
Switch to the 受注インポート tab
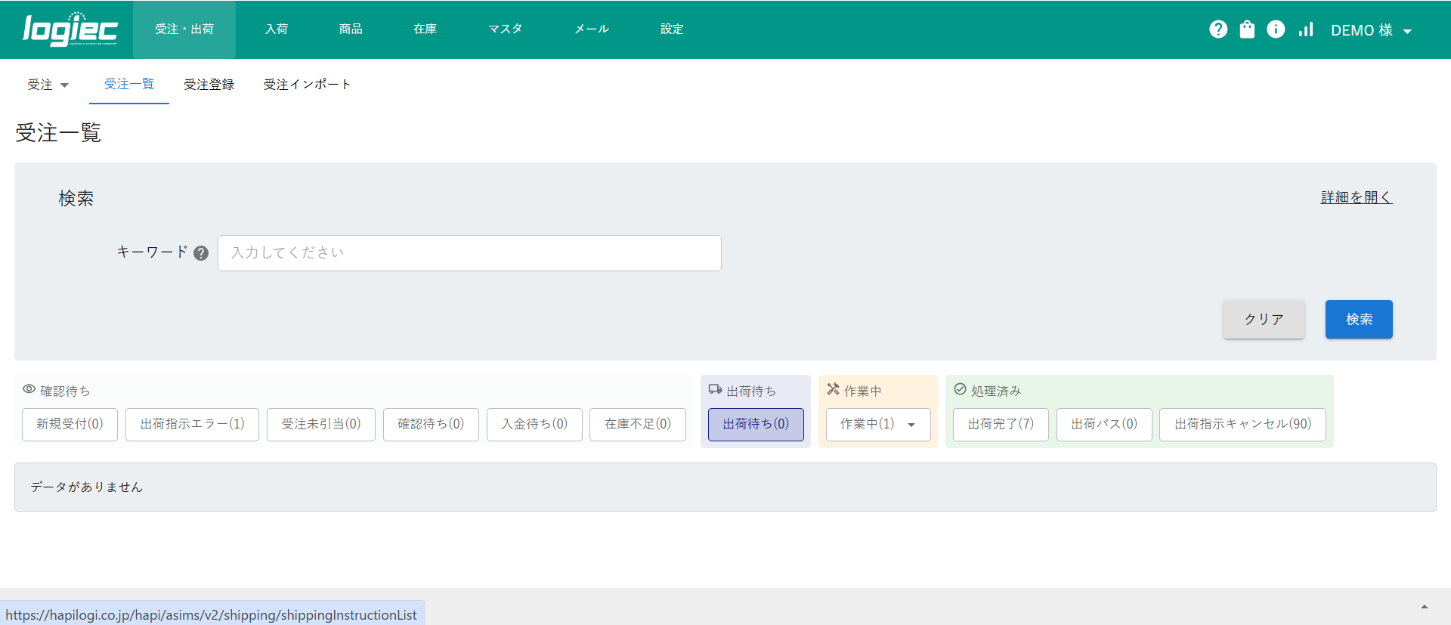click(307, 85)
